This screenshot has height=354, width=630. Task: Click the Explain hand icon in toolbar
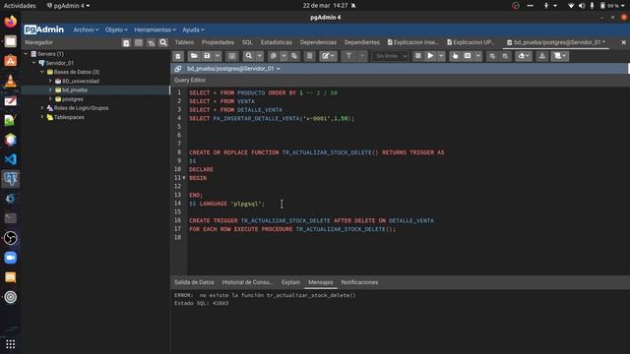455,56
